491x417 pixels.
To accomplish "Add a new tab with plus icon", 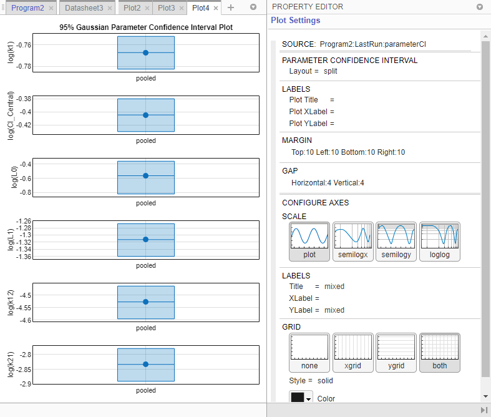I will [231, 7].
